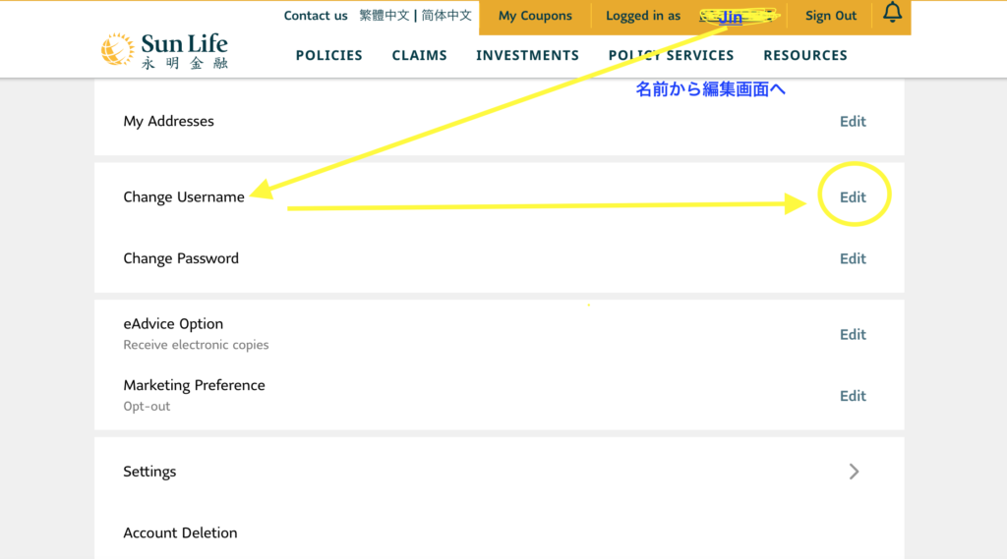Screen dimensions: 1007x559
Task: Edit the Marketing Preference setting
Action: [x=853, y=396]
